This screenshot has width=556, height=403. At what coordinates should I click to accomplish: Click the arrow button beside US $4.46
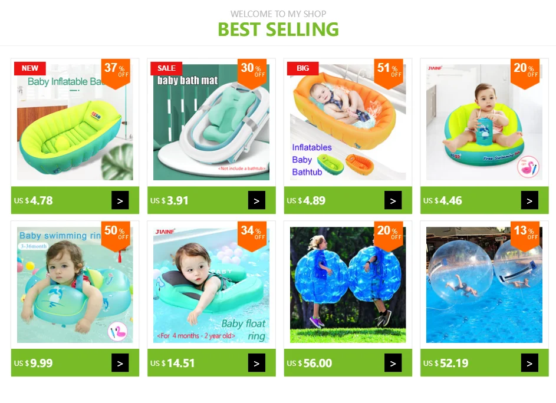[x=529, y=200]
